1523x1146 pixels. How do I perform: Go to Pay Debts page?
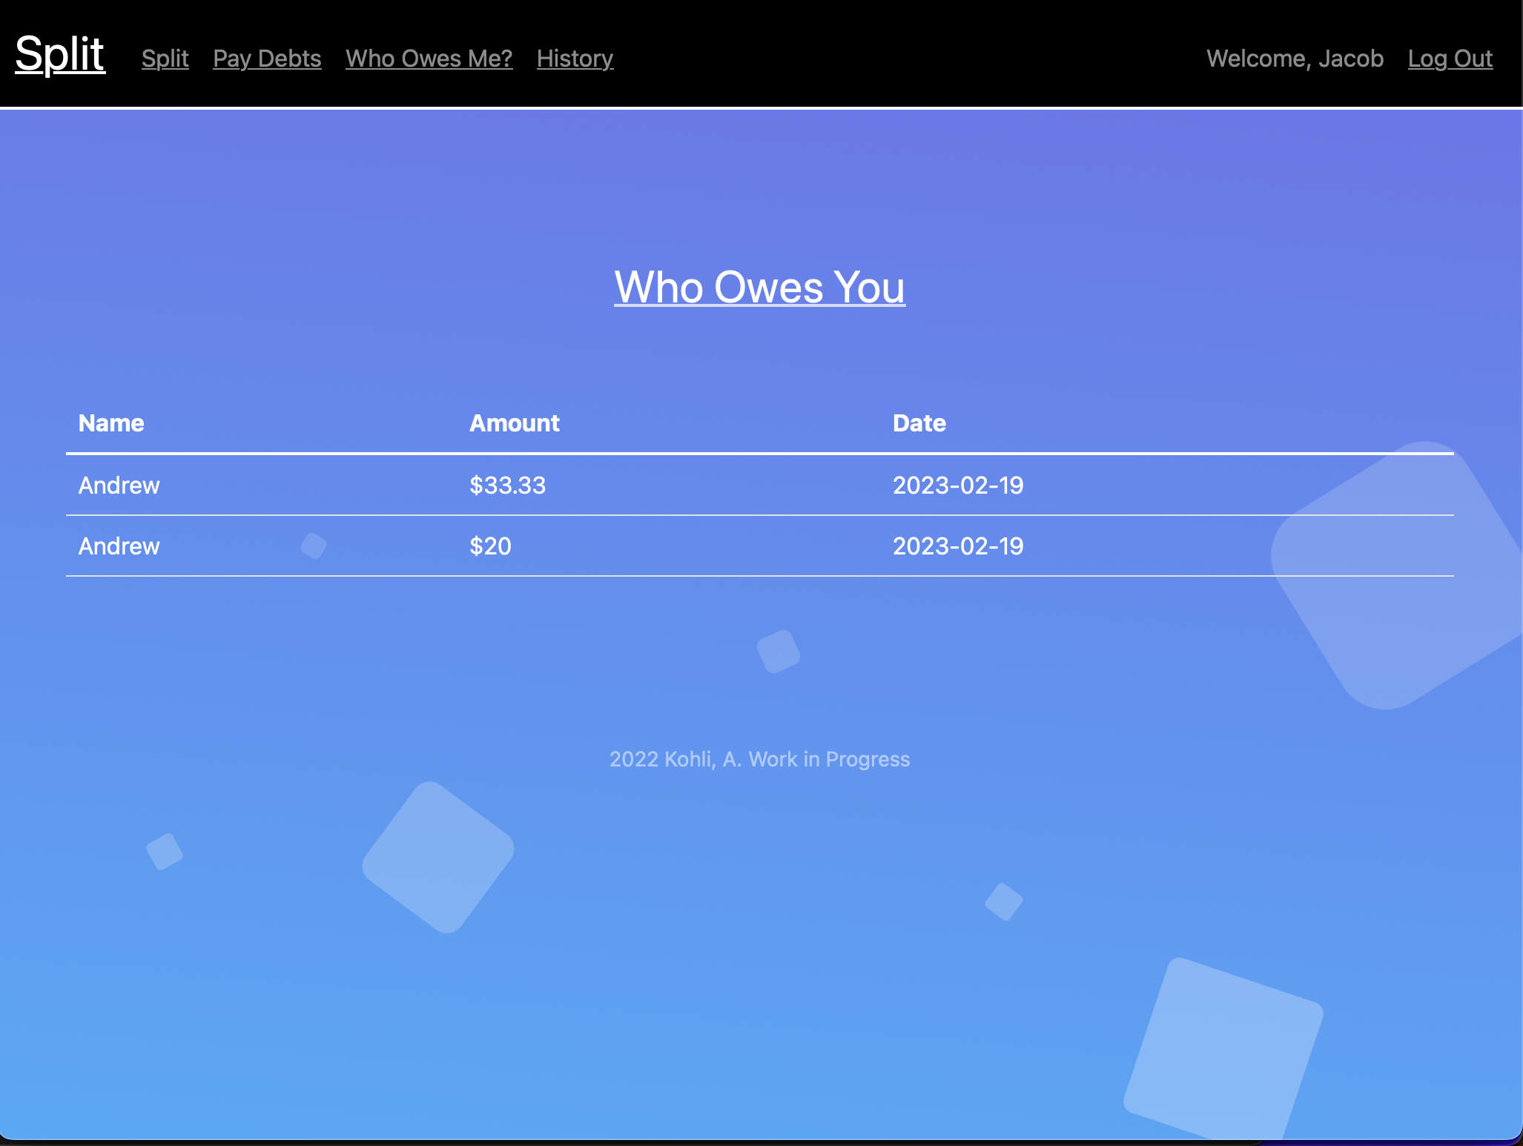pos(267,59)
